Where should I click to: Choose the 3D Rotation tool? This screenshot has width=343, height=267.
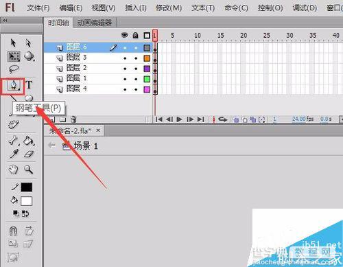[29, 56]
